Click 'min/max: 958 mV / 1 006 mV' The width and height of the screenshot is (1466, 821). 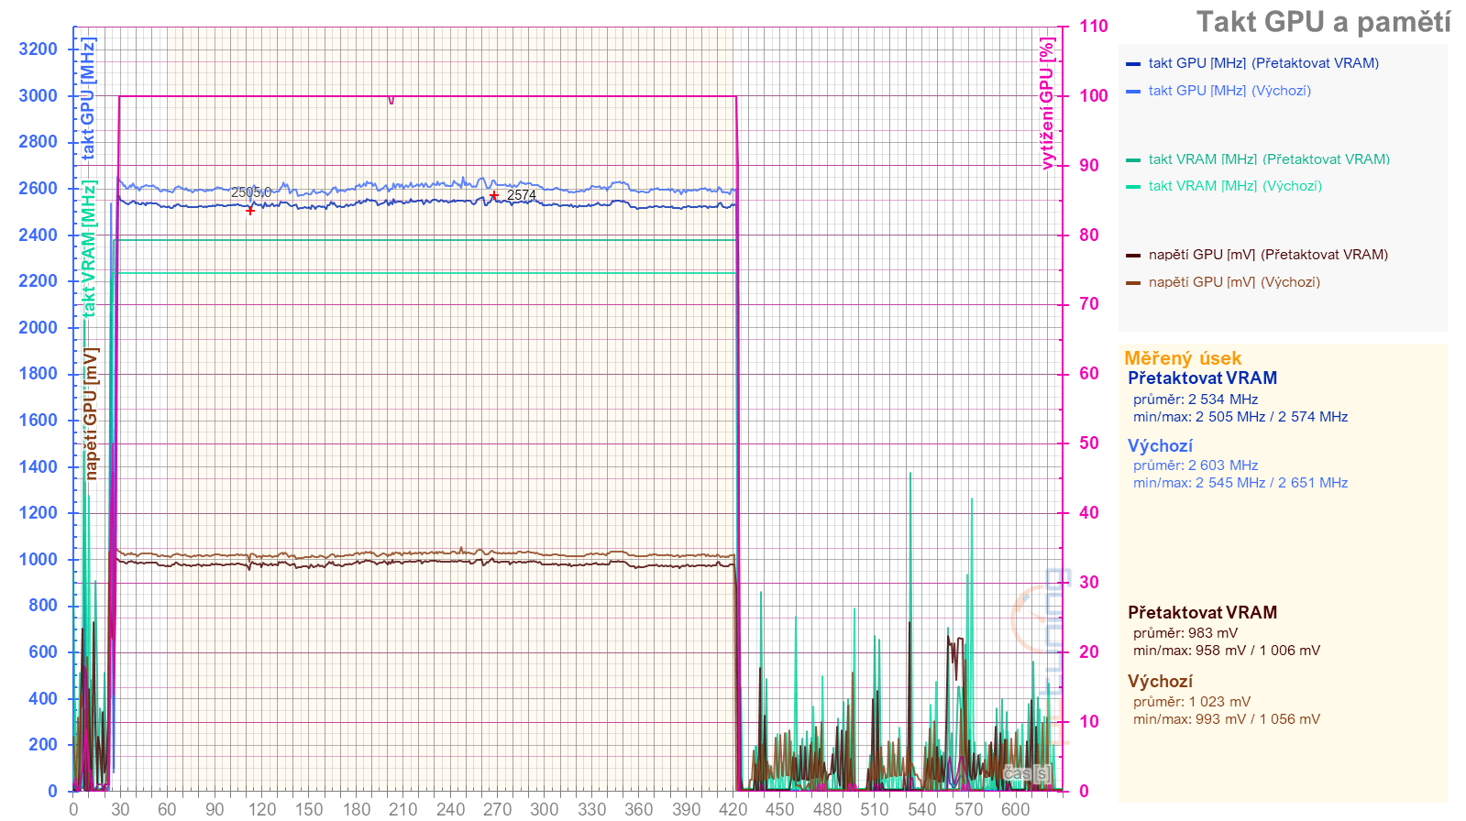[x=1227, y=651]
